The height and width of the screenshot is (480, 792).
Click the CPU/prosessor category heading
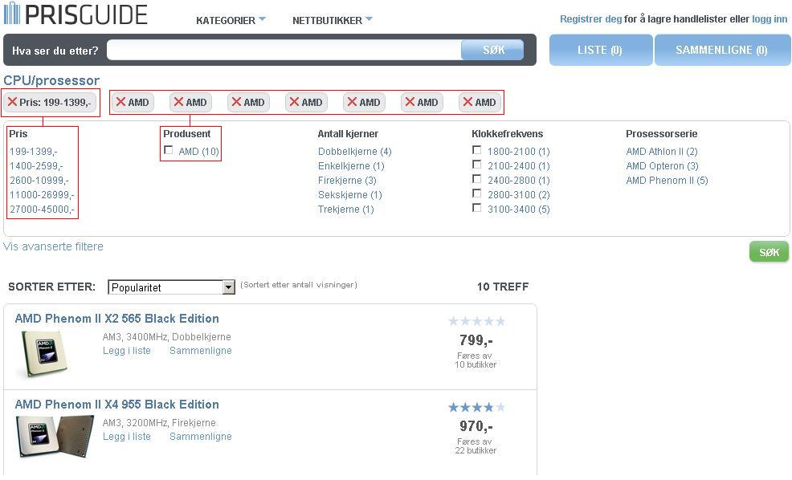pyautogui.click(x=51, y=80)
